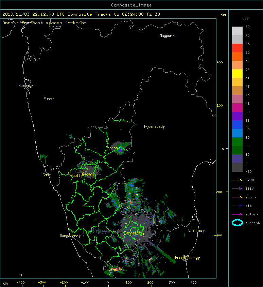Click the 111V purple arrow legend icon

[237, 189]
